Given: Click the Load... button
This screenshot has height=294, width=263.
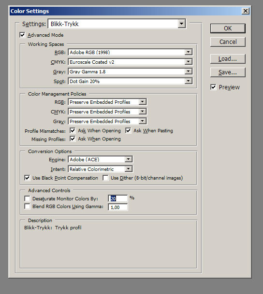Looking at the screenshot, I should tap(228, 59).
